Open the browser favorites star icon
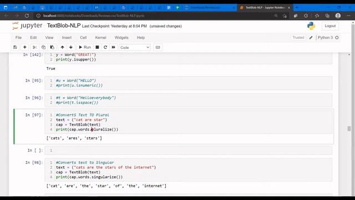 click(317, 16)
